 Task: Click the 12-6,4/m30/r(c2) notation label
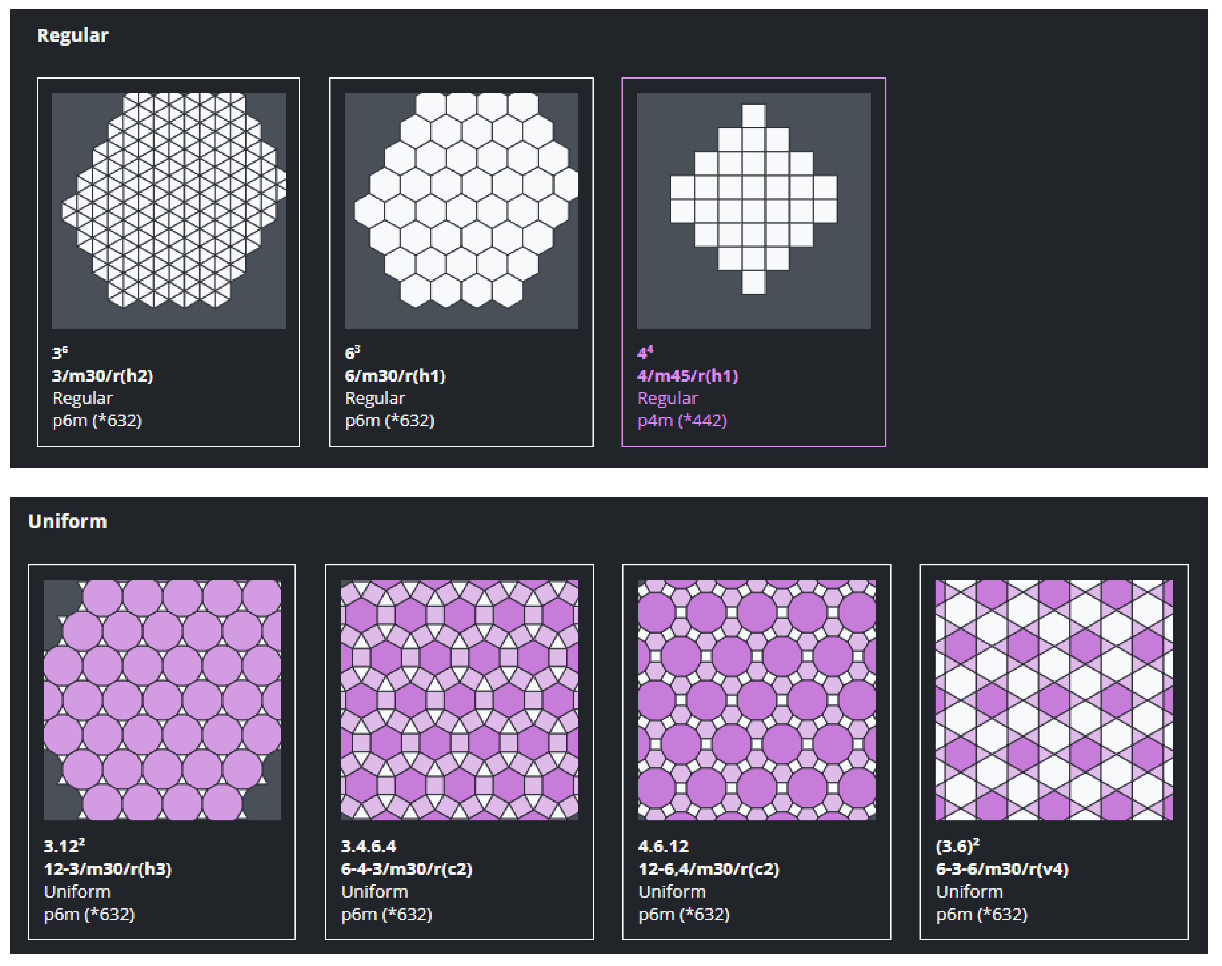(709, 869)
